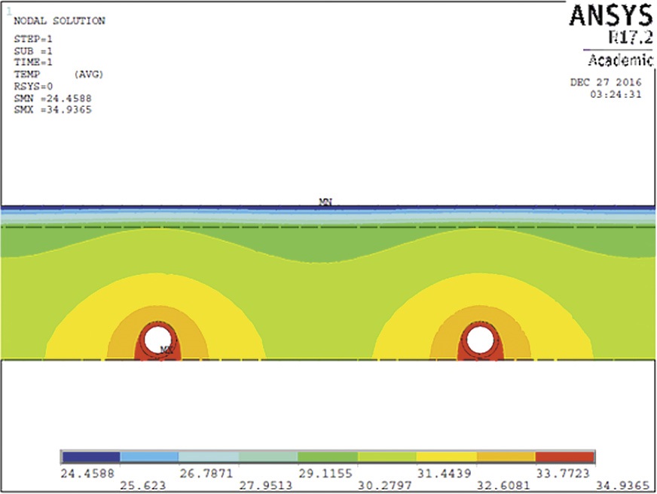Click the orange legend swatch at 32.6081
657x494 pixels.
(506, 457)
